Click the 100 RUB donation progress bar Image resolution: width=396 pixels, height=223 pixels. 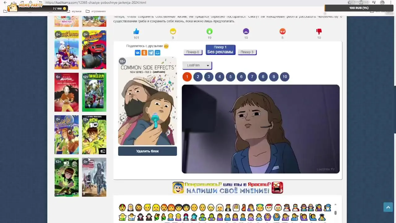(x=359, y=8)
